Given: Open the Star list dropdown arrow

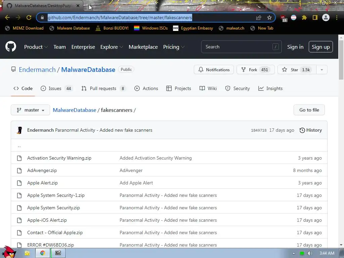Looking at the screenshot, I should pos(322,70).
